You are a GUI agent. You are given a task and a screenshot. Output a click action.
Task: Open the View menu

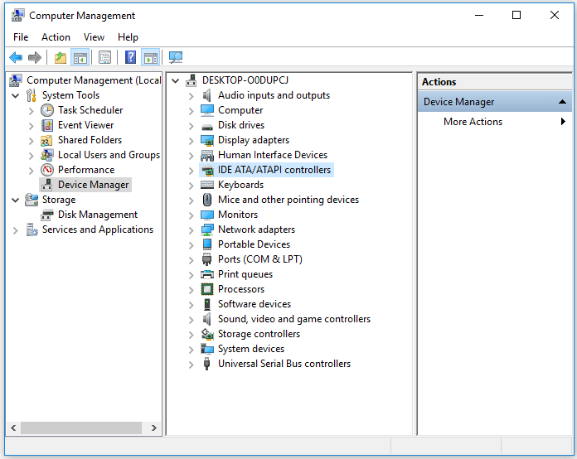pyautogui.click(x=94, y=37)
